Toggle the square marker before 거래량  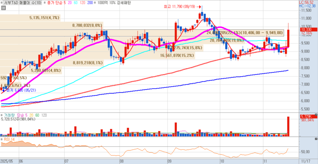click(x=2, y=115)
